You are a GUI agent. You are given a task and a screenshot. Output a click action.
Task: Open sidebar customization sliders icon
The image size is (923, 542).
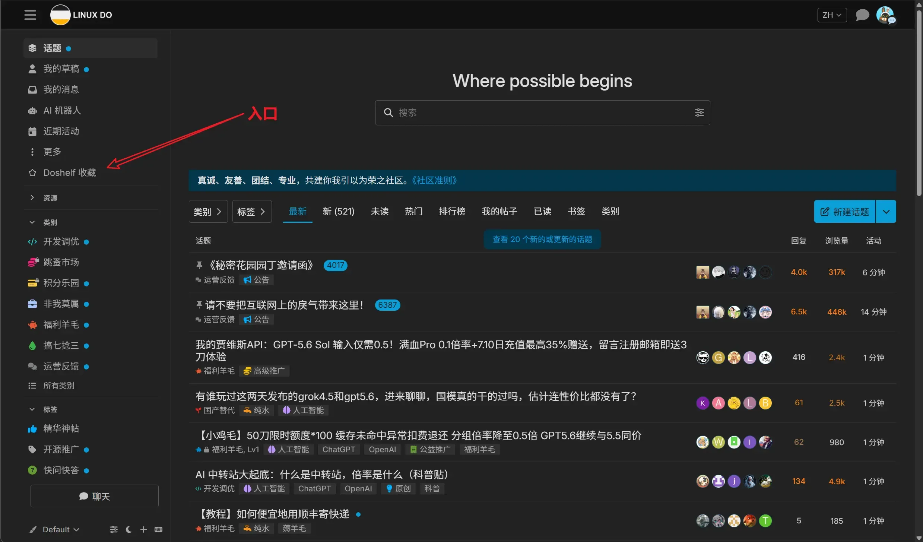[114, 530]
